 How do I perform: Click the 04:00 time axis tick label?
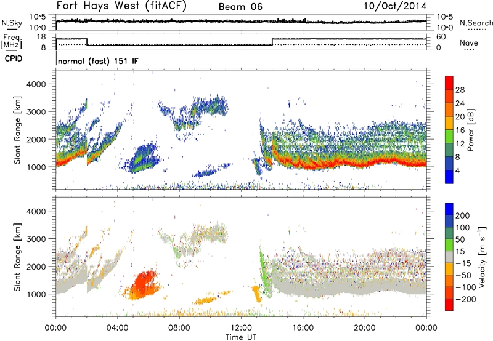click(x=117, y=328)
